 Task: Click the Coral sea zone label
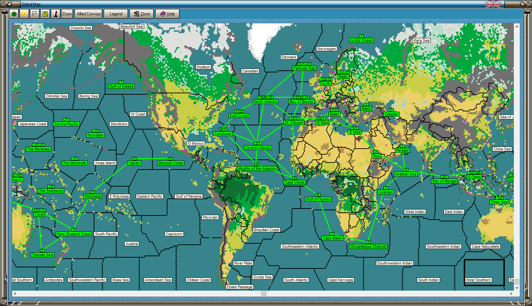click(x=39, y=214)
